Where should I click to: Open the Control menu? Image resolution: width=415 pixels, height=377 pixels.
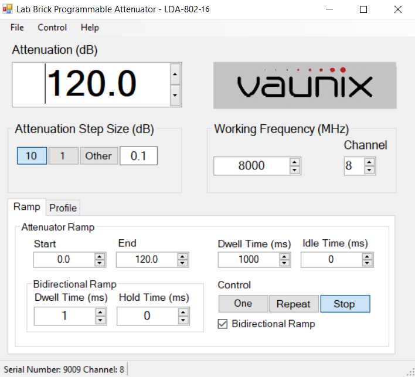[52, 28]
